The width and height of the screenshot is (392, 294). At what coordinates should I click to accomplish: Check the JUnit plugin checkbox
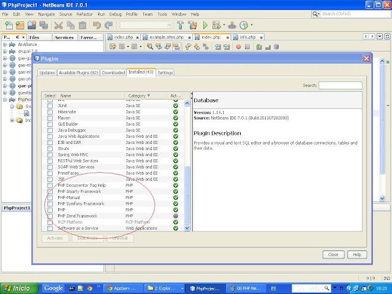click(50, 106)
